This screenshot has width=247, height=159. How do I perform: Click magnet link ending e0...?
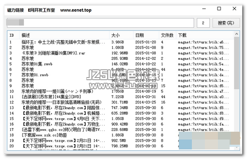click(203, 97)
